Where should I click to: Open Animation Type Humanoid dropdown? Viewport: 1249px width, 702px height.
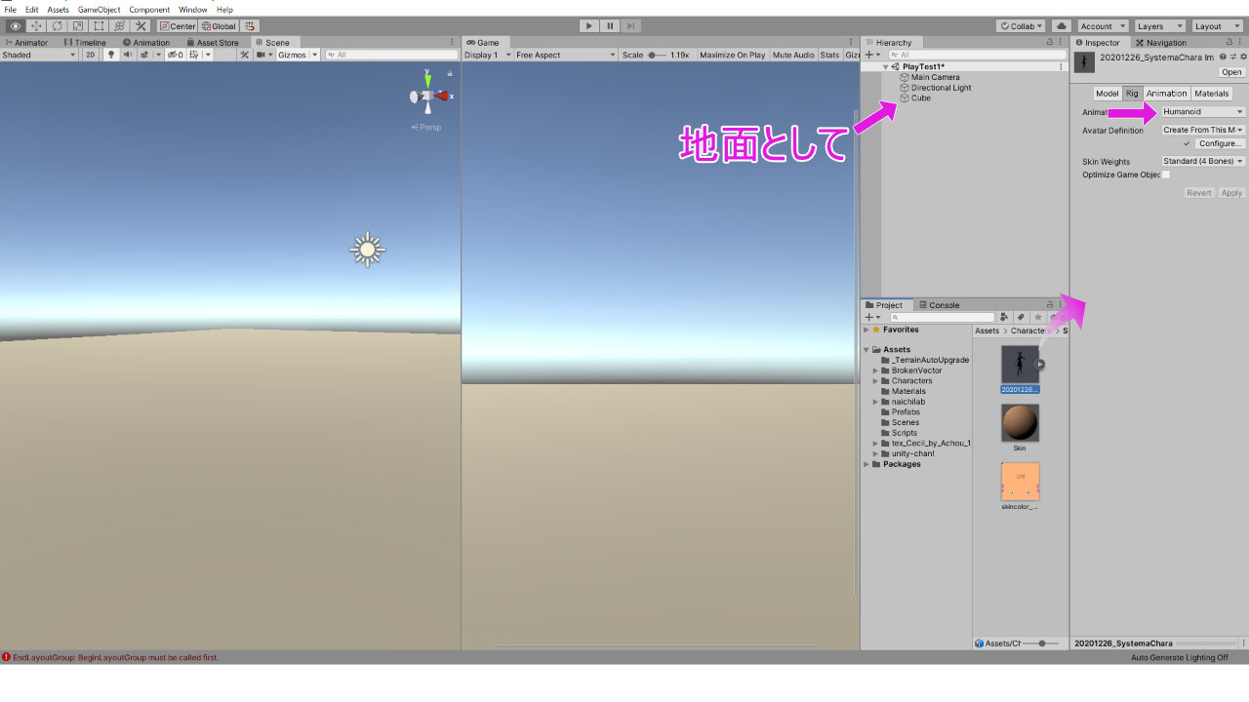point(1203,111)
